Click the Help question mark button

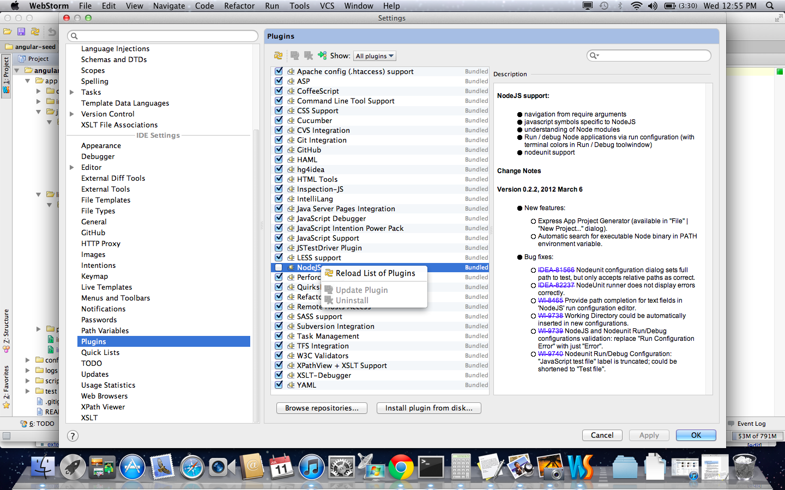click(73, 436)
